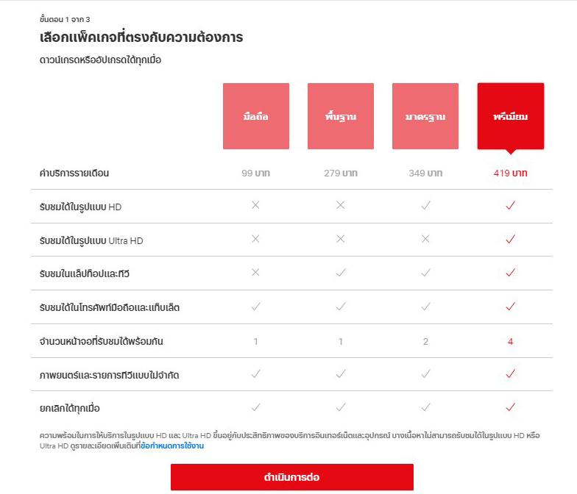
Task: Click HD cross icon under มือถือ
Action: click(255, 205)
